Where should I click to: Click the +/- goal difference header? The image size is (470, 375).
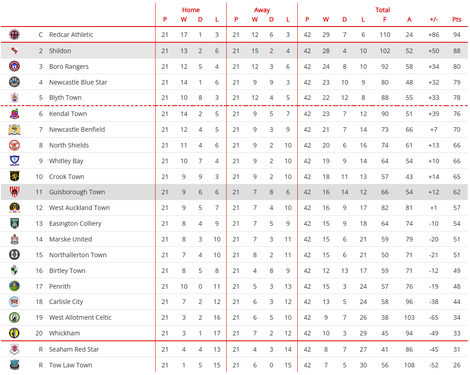(x=434, y=19)
